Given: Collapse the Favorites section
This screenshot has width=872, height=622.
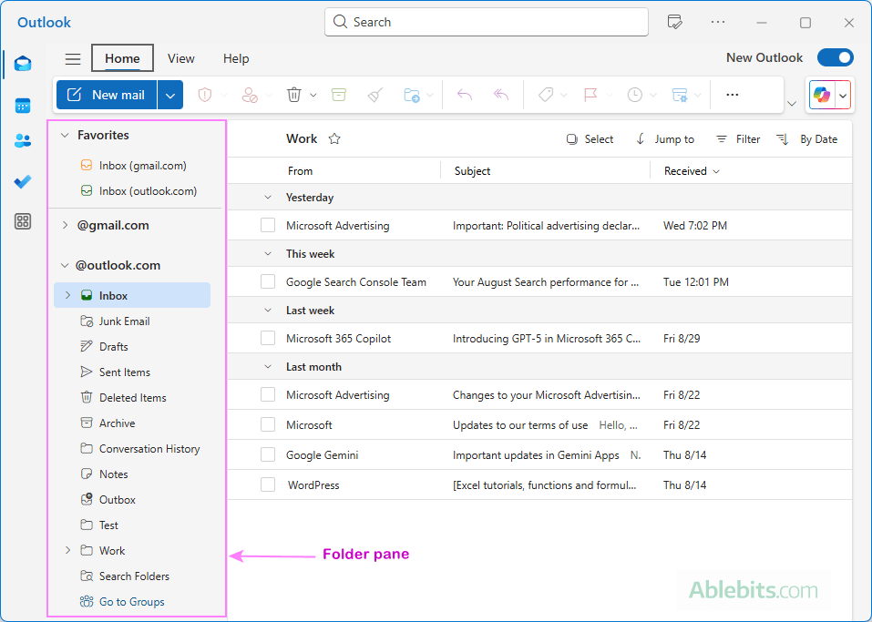Looking at the screenshot, I should tap(65, 135).
